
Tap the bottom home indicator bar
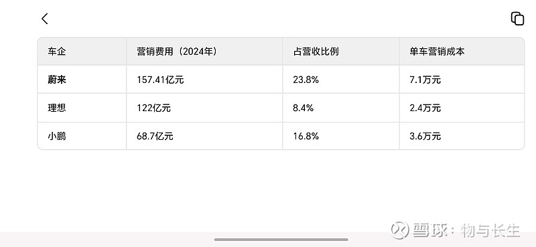[281, 240]
